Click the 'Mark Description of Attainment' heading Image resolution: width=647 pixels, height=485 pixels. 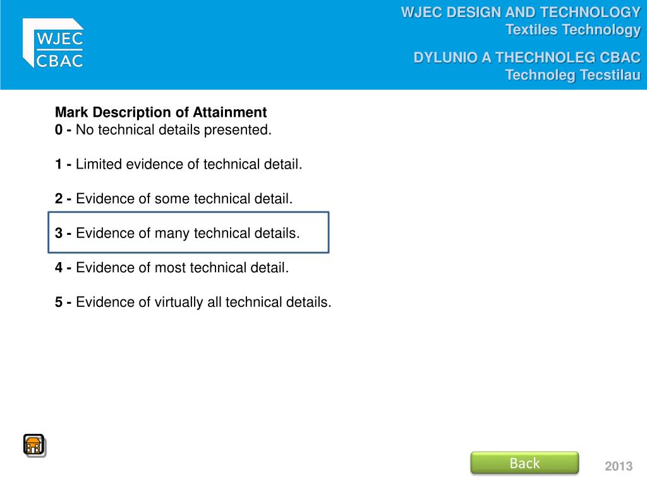pos(161,112)
